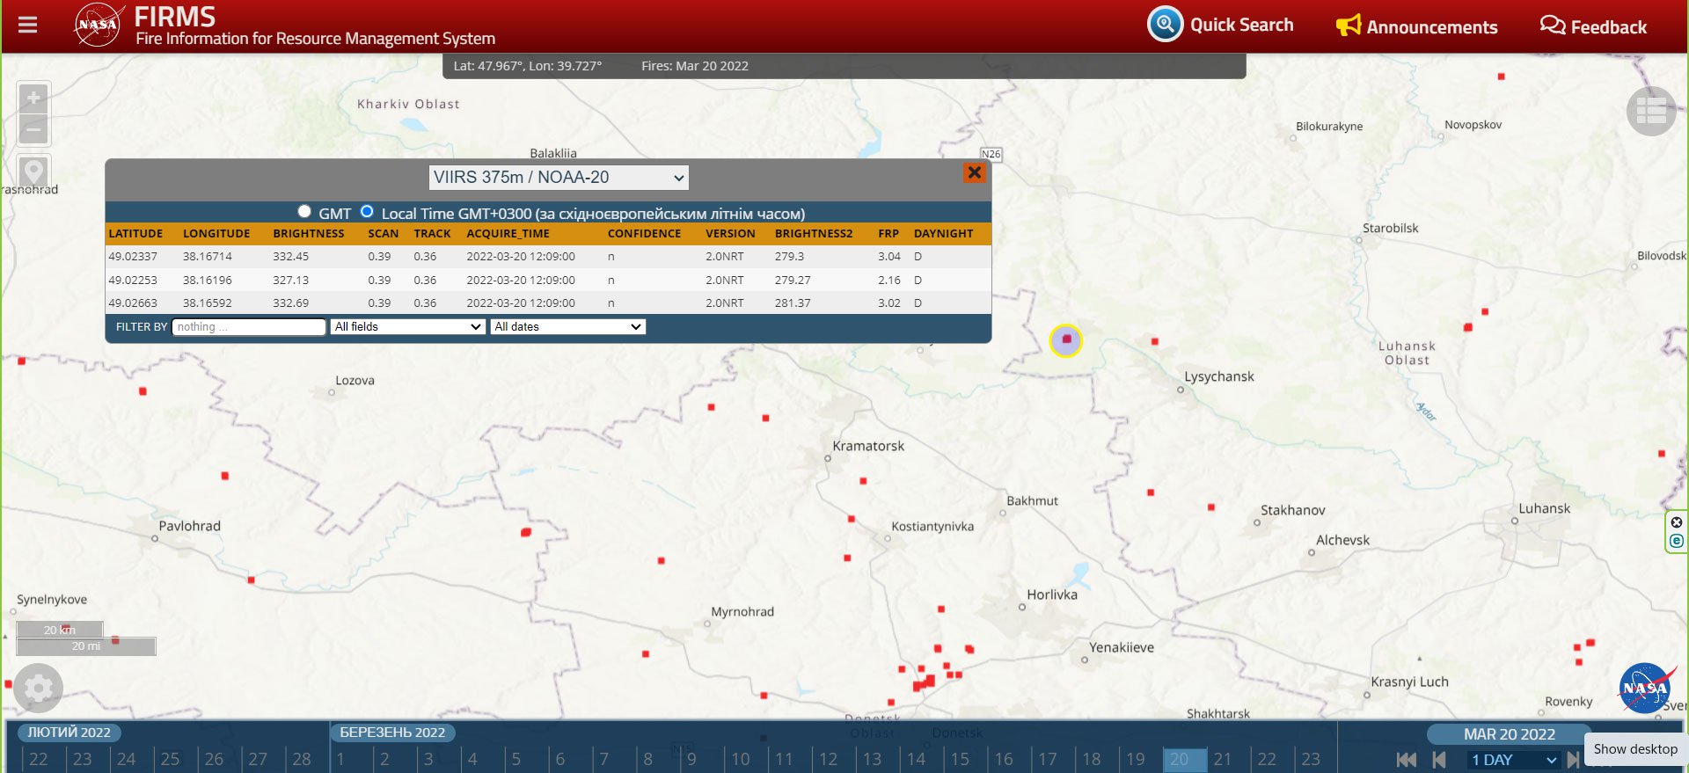This screenshot has height=773, width=1689.
Task: Click the БЕРЕЗЕНЬ 2022 month label
Action: pos(392,733)
